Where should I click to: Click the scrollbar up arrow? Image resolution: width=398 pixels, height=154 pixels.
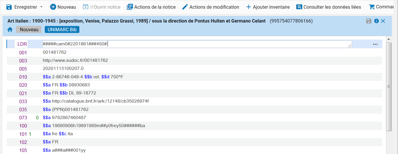pos(388,39)
